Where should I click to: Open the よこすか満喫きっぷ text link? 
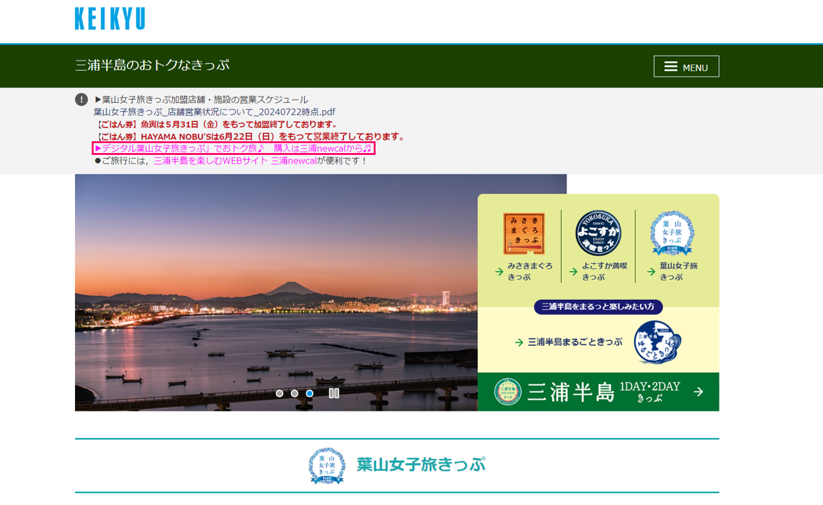click(x=598, y=271)
